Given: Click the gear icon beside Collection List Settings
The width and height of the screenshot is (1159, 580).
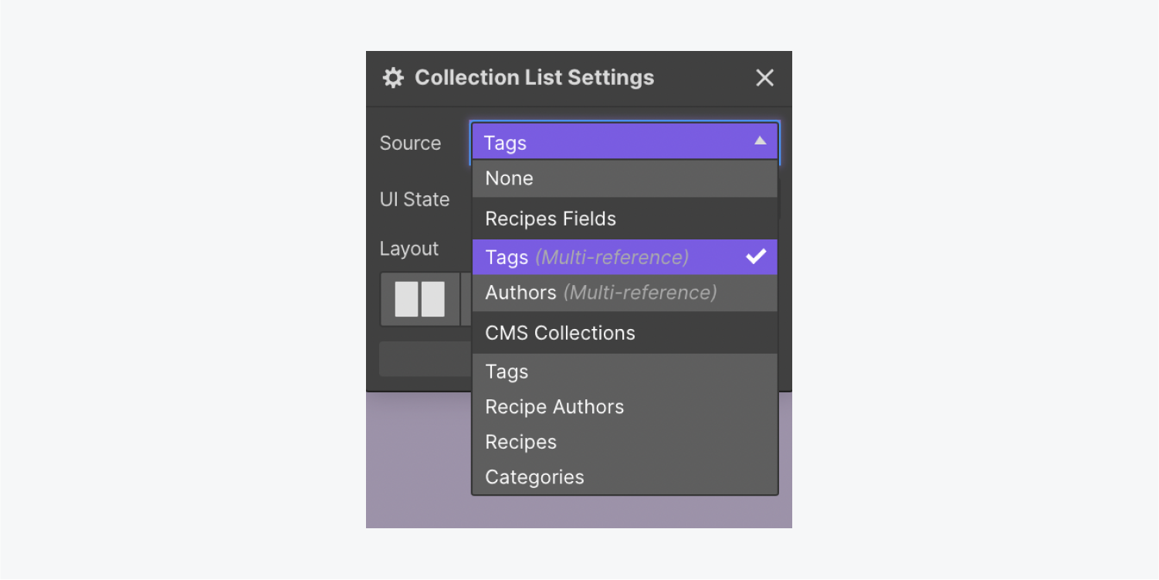Looking at the screenshot, I should click(393, 78).
